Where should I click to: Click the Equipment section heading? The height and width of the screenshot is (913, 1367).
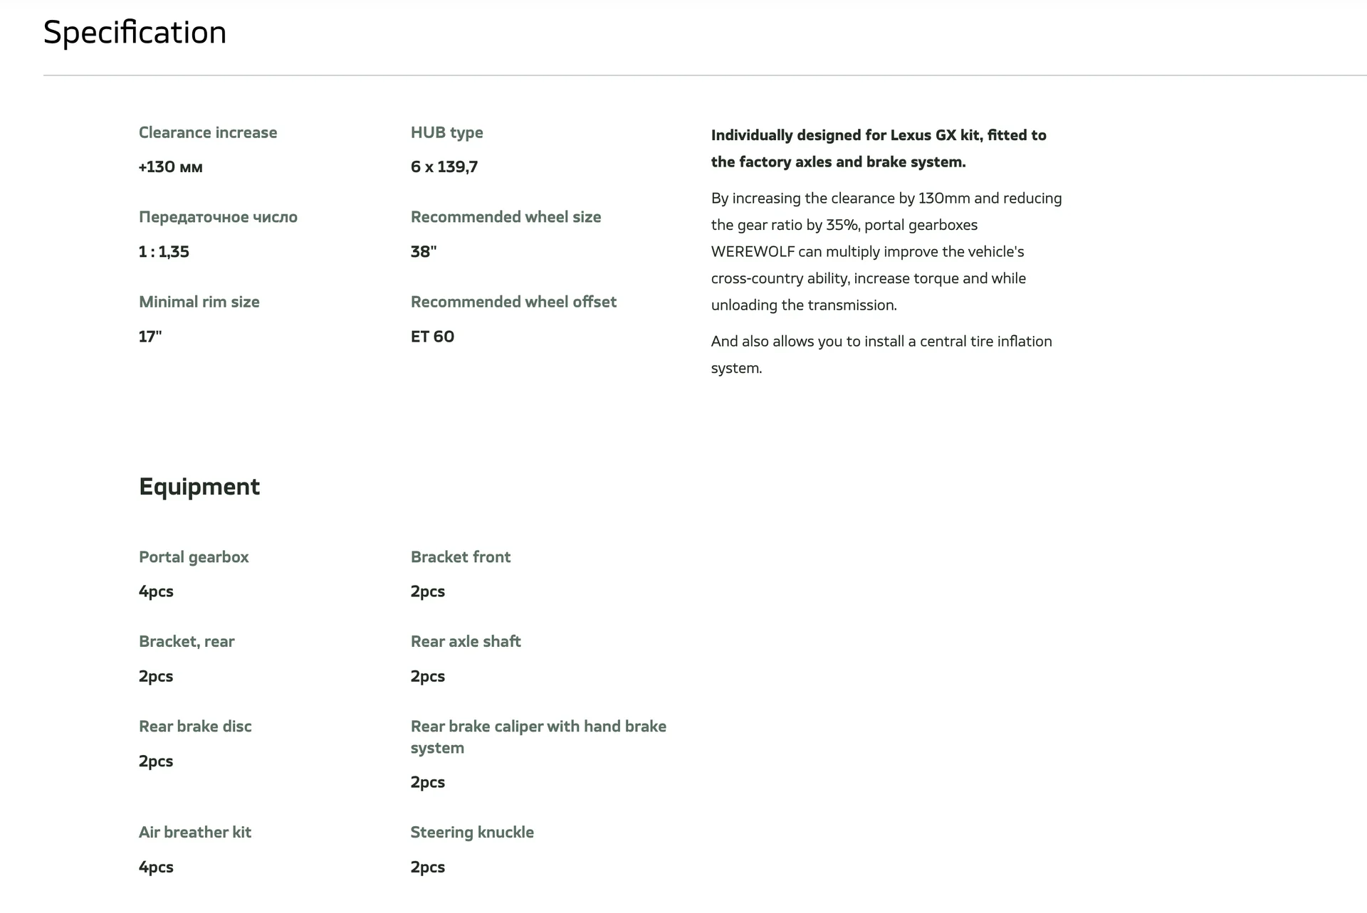pyautogui.click(x=199, y=487)
